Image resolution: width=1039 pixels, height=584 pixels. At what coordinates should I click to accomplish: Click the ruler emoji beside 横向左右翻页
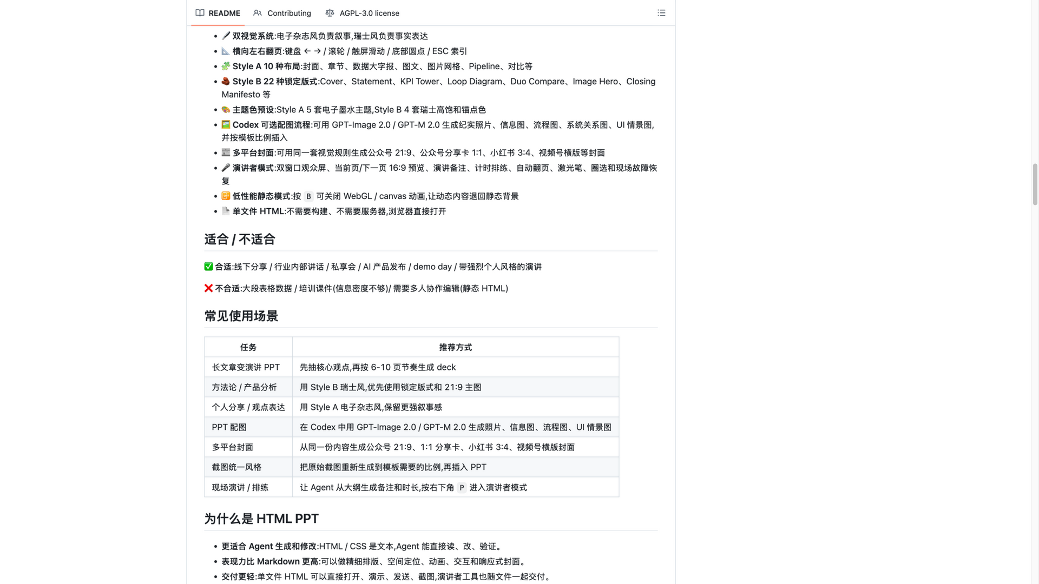(226, 51)
